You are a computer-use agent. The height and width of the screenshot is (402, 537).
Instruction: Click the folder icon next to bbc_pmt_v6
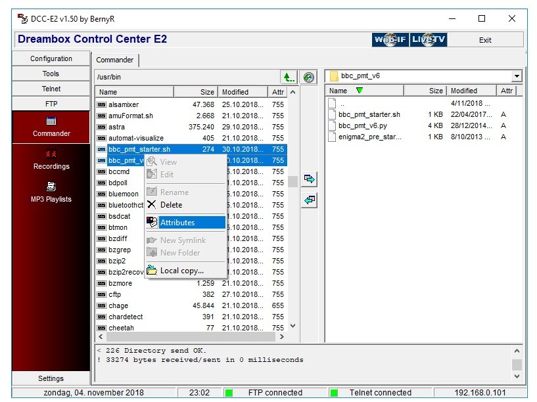click(334, 76)
